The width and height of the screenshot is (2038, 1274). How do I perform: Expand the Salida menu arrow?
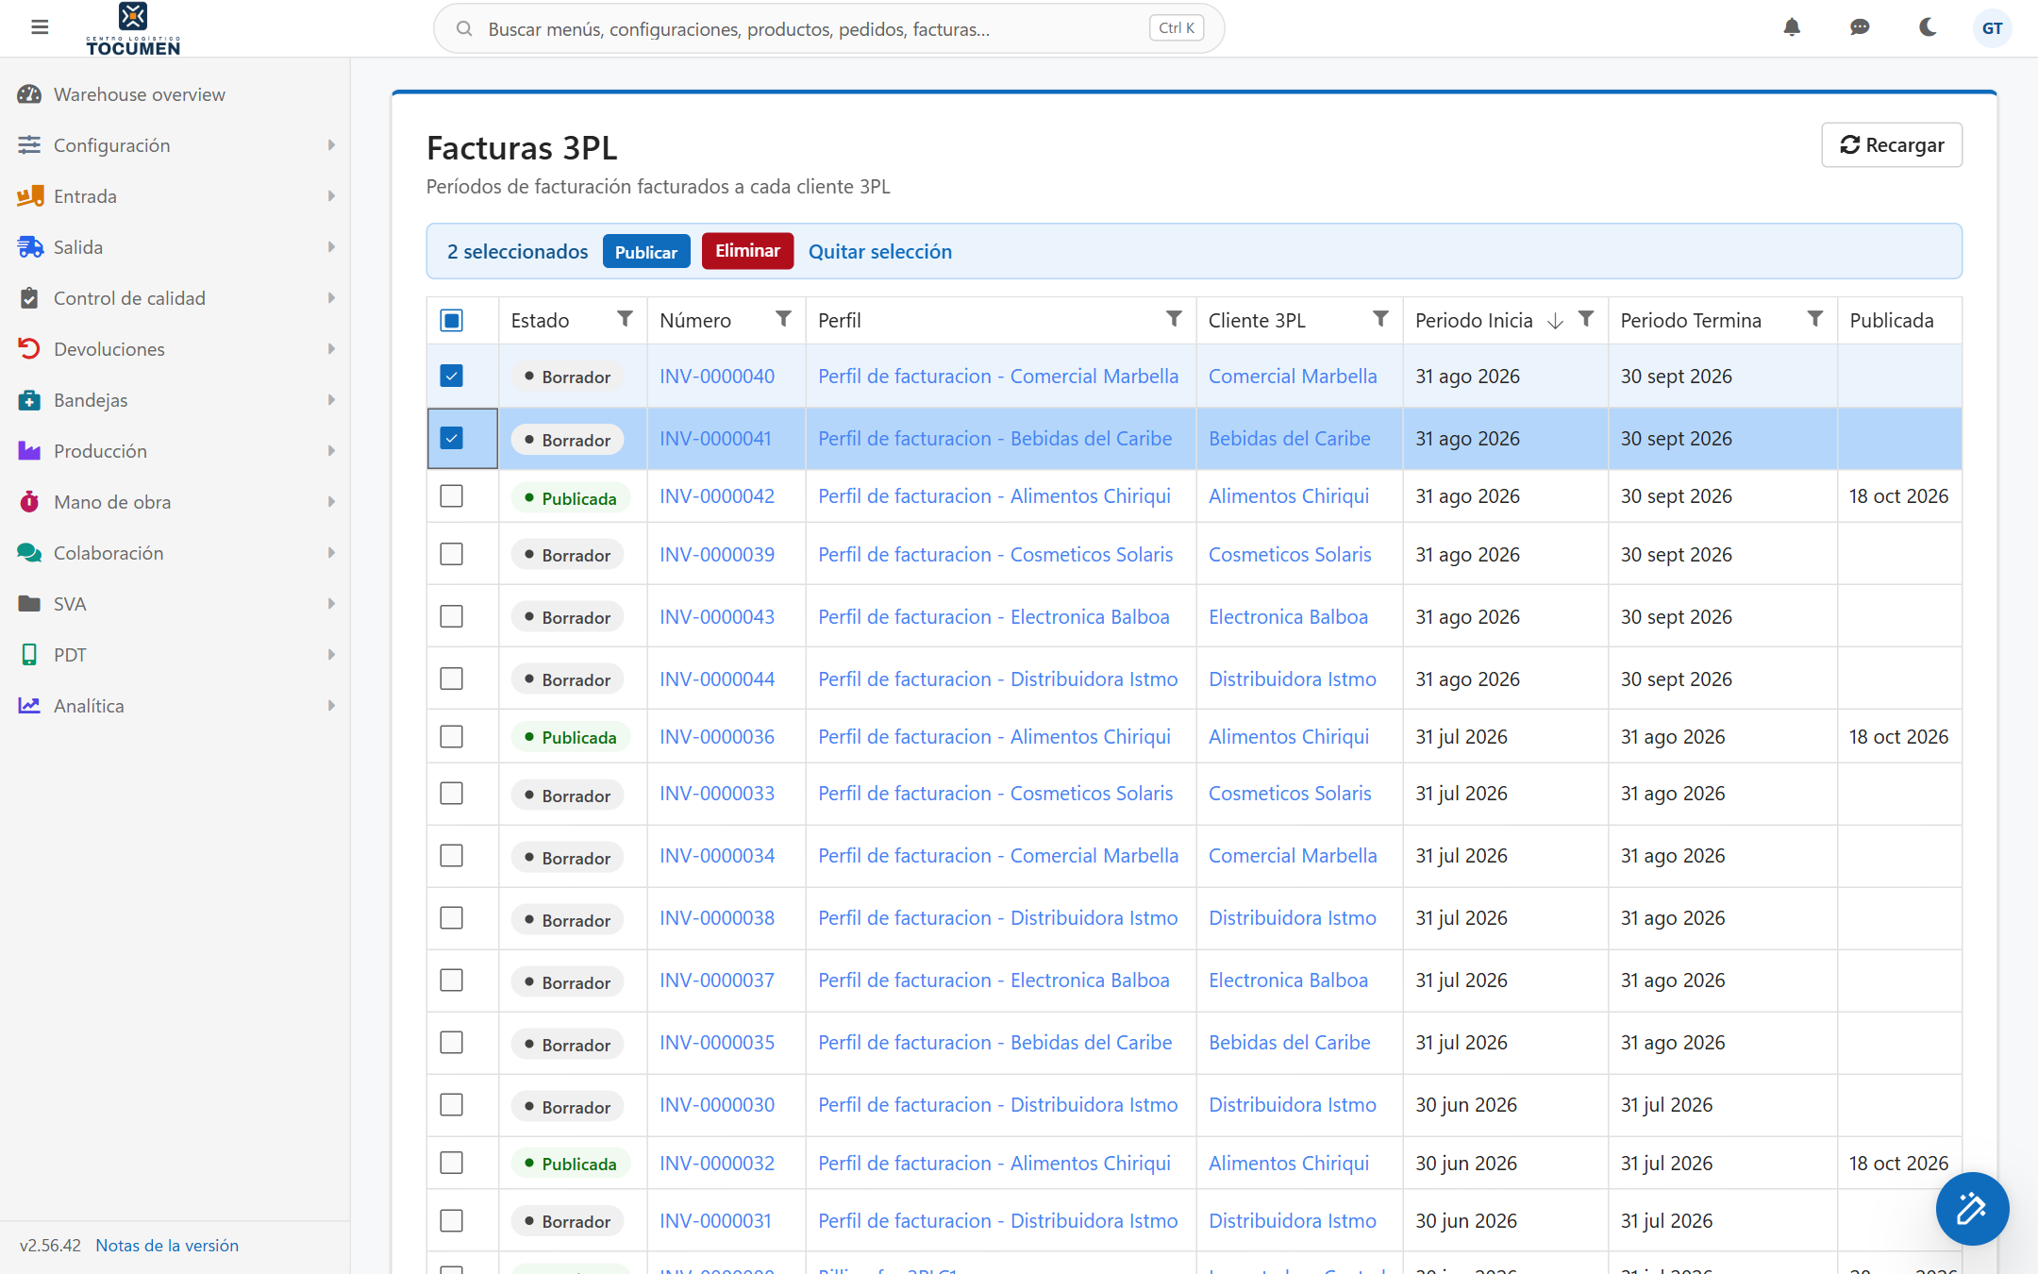point(331,247)
